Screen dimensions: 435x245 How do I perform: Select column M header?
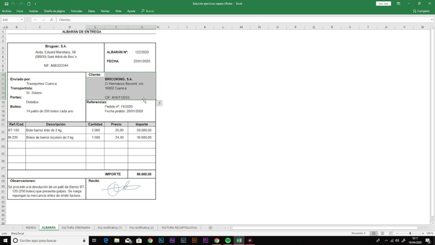coord(241,27)
